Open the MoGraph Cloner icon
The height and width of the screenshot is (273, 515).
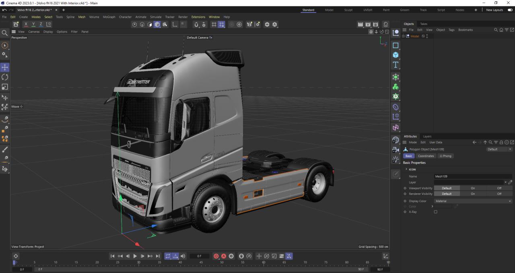pyautogui.click(x=396, y=87)
